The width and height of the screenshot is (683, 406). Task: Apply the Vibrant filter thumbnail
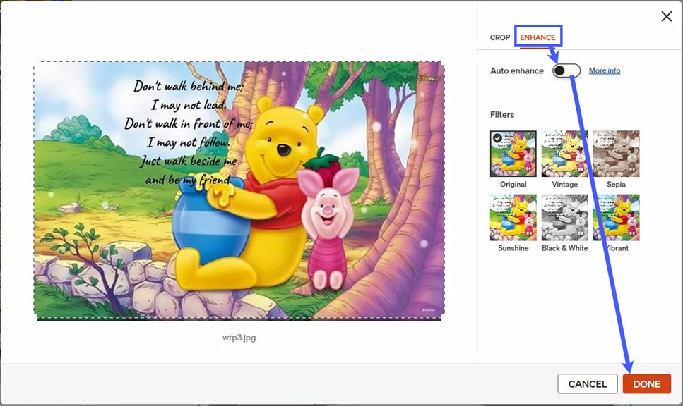[x=616, y=217]
